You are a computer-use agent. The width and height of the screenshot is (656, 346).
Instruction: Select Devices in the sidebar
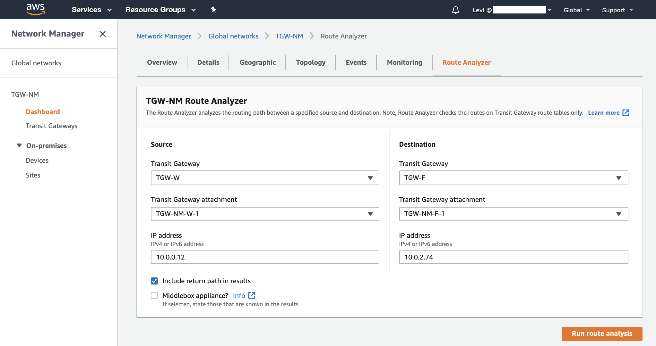point(37,160)
